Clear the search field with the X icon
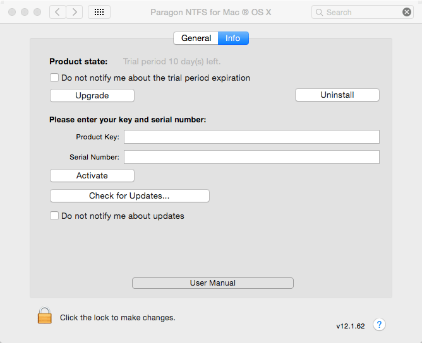Image resolution: width=422 pixels, height=343 pixels. 407,12
